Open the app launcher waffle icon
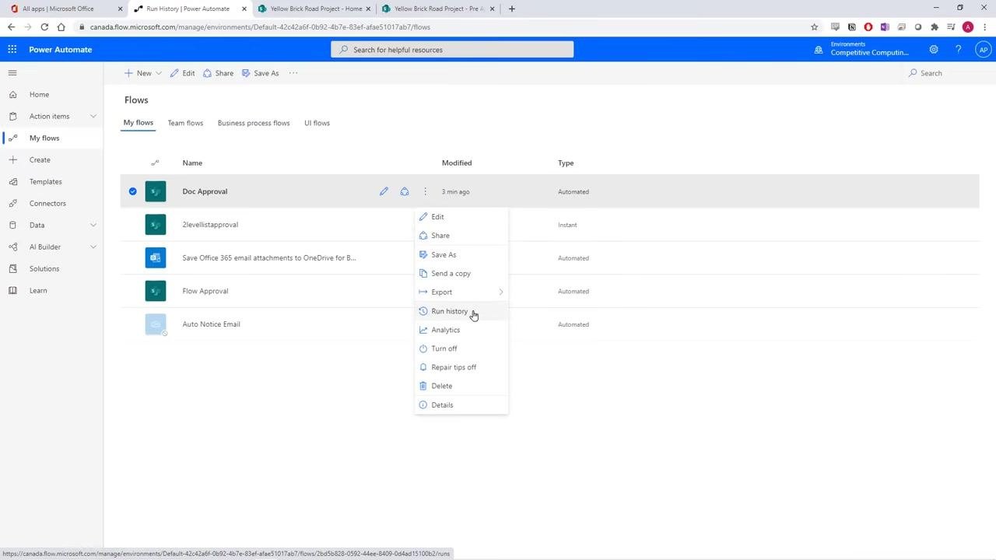Screen dimensions: 996x560 (12, 49)
